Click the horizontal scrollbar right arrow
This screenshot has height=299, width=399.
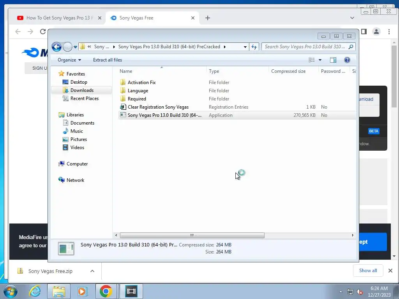[353, 235]
